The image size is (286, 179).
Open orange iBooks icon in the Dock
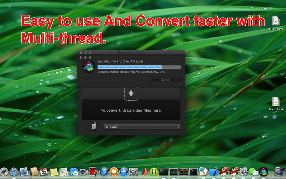point(114,172)
